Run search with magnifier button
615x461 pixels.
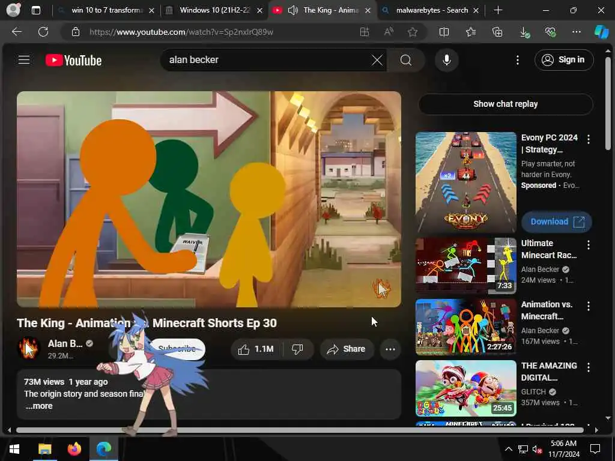click(x=406, y=60)
